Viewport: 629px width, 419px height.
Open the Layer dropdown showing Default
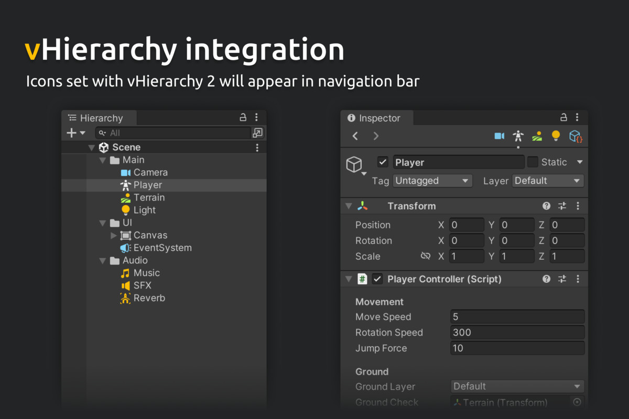point(548,181)
